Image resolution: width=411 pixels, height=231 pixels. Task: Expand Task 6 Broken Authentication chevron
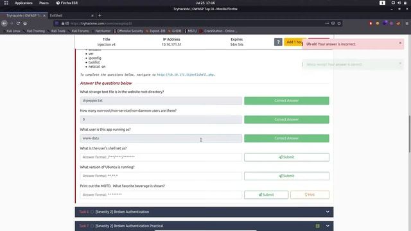coord(328,212)
